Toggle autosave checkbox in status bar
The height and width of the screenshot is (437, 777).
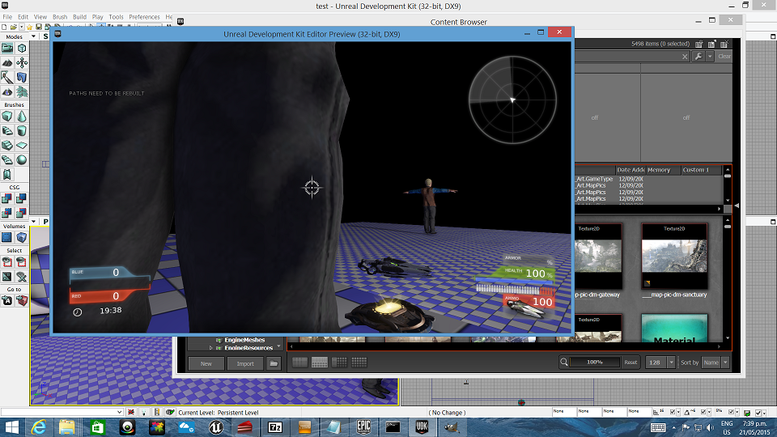[x=758, y=413]
